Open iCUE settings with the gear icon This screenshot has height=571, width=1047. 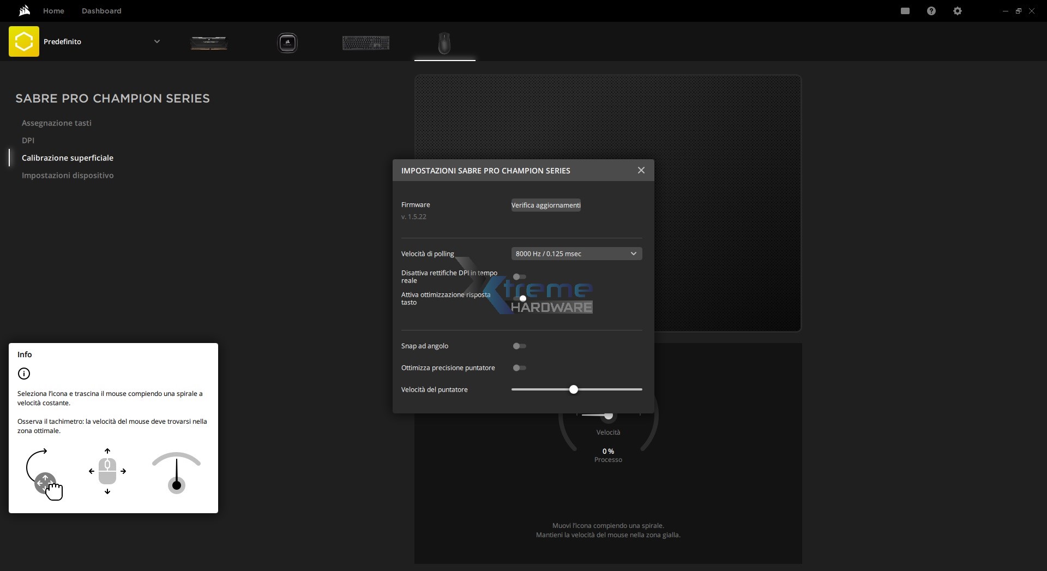(958, 10)
